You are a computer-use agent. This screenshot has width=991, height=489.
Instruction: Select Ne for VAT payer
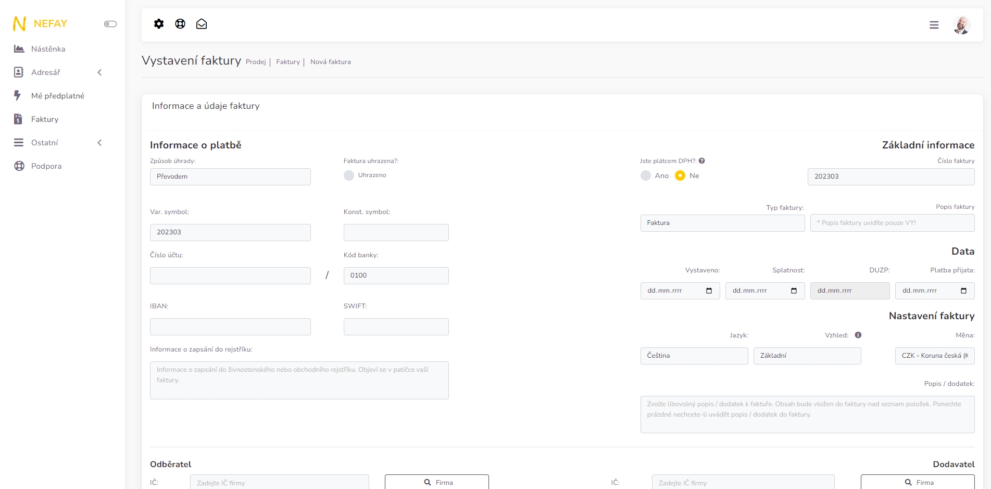[680, 176]
